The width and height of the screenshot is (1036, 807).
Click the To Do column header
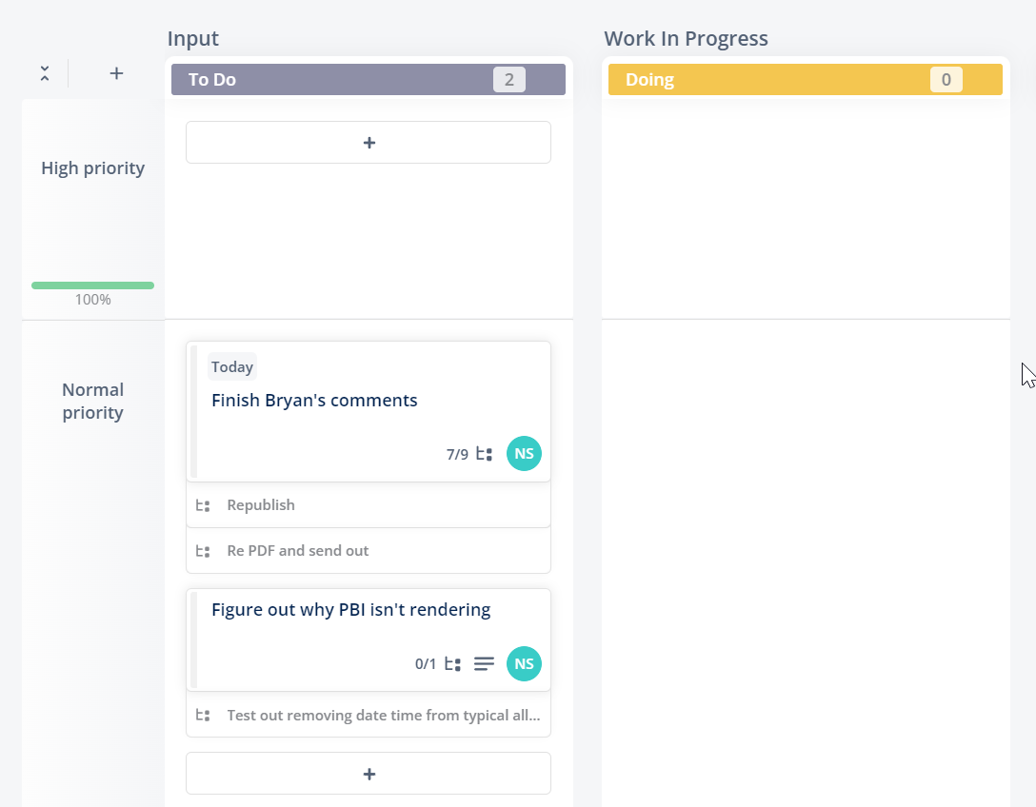pos(368,79)
